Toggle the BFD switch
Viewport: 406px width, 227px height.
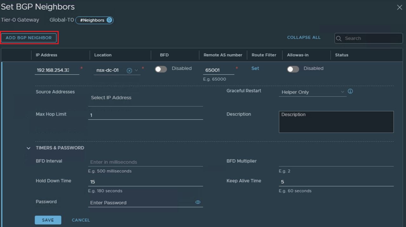coord(161,69)
